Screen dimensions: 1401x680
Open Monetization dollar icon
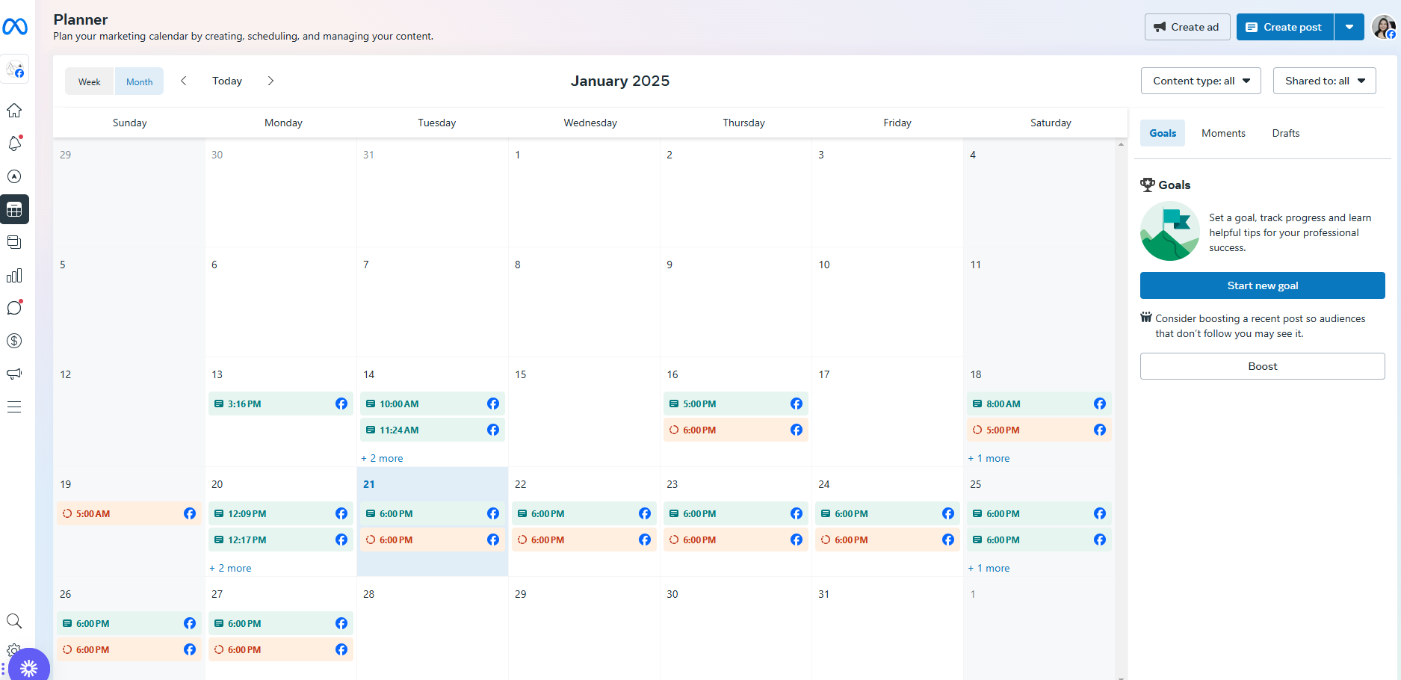14,341
